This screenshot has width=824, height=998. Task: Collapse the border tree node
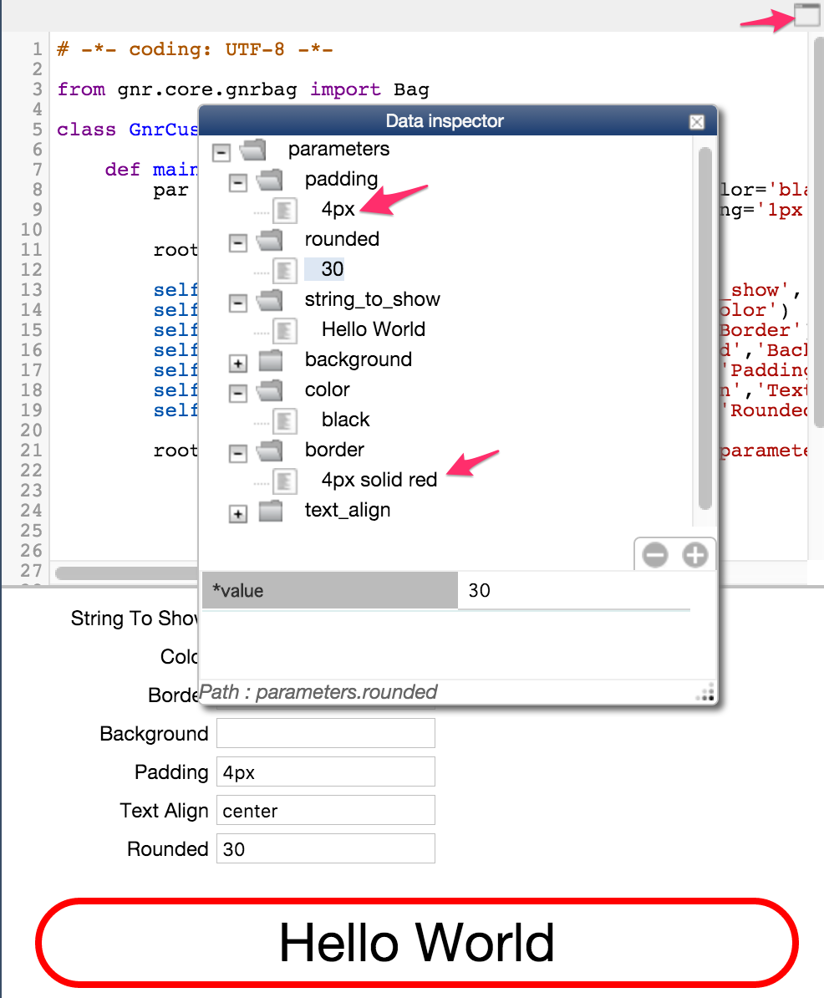[x=238, y=453]
